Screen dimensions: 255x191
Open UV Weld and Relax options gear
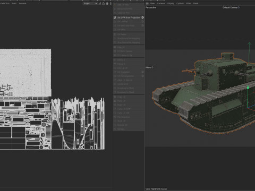(x=142, y=25)
